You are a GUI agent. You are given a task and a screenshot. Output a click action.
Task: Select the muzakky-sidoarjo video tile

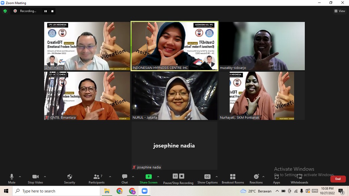click(262, 46)
